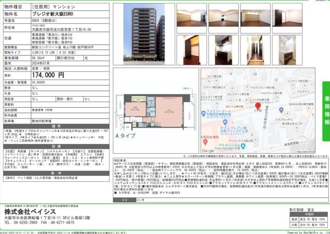
Task: Click the grey pin for アーバンテラス新大阪
Action: 256,140
